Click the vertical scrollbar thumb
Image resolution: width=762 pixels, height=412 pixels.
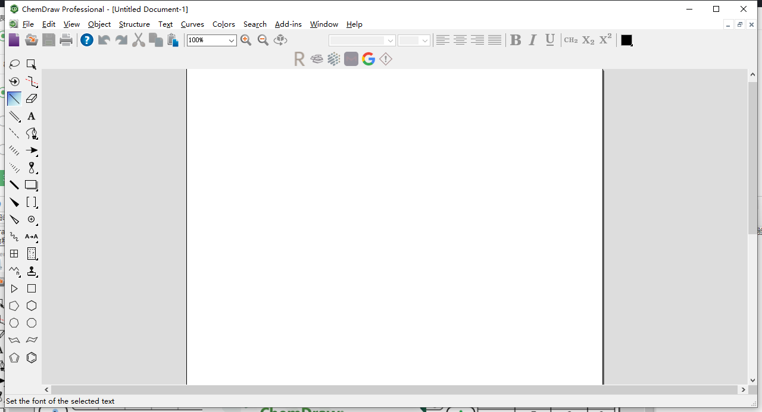752,158
